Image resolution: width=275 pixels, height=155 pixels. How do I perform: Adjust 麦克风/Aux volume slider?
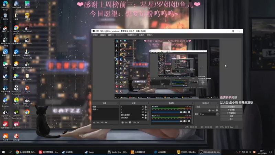tap(167, 121)
